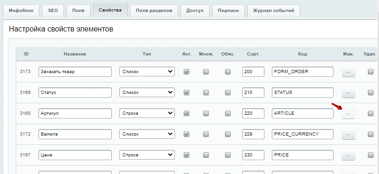This screenshot has height=174, width=379.
Task: Go to the Поля tab
Action: click(78, 11)
